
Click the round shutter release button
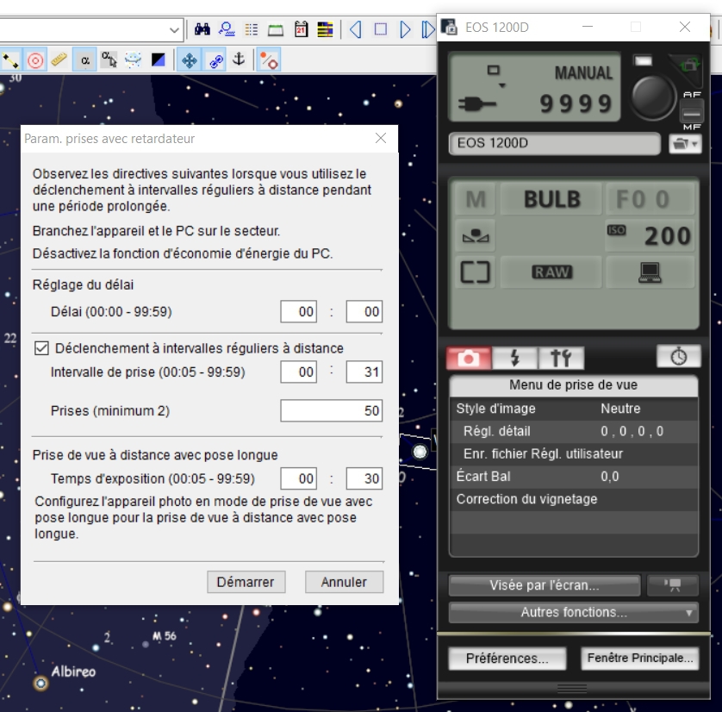coord(652,97)
